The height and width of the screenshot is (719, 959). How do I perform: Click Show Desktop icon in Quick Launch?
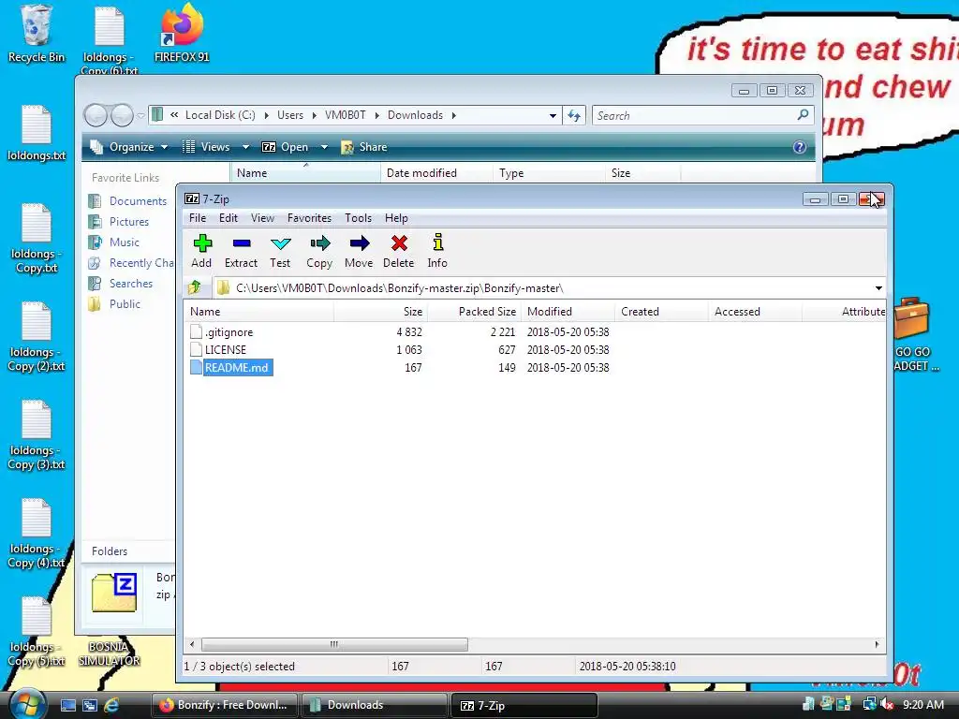pyautogui.click(x=67, y=705)
